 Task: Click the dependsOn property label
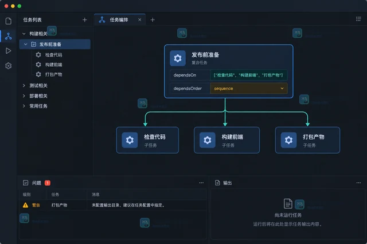(x=185, y=75)
